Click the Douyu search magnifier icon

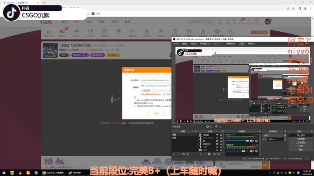(x=210, y=22)
